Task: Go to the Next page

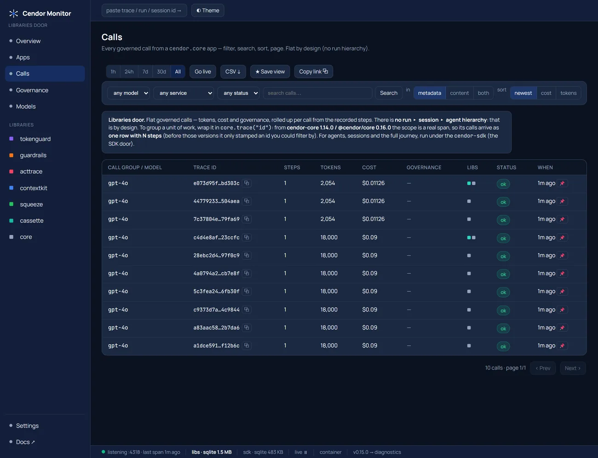Action: point(573,368)
